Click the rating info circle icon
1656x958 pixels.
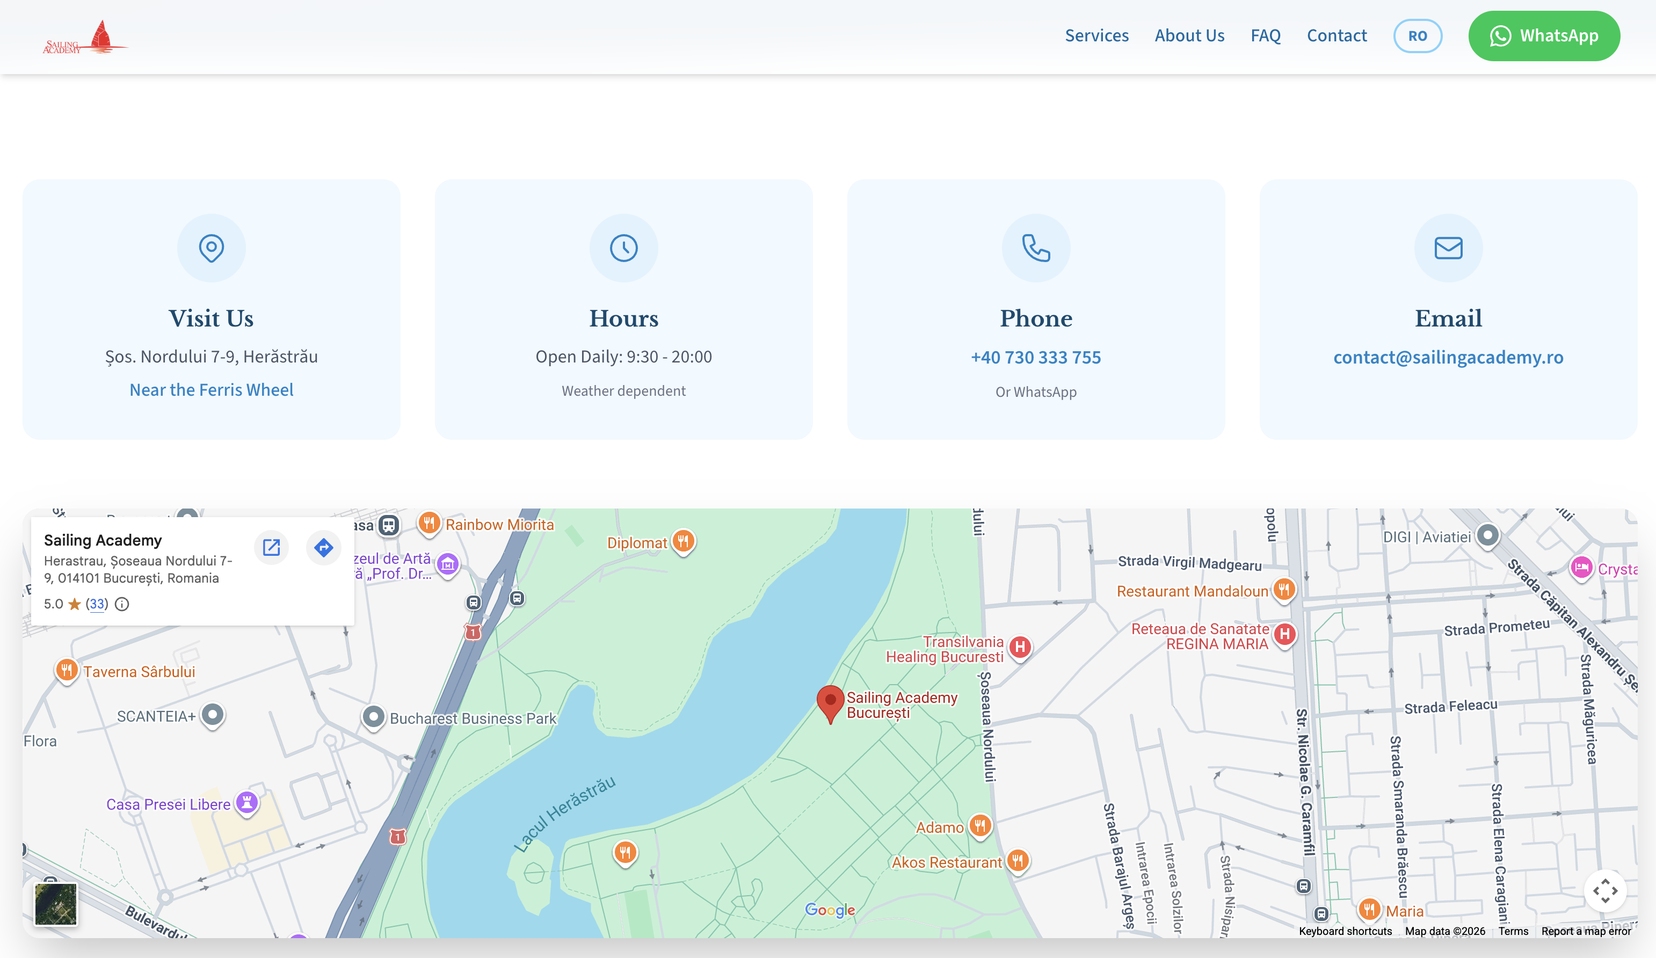pyautogui.click(x=122, y=604)
